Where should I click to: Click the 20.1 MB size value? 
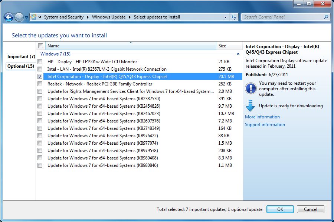pyautogui.click(x=226, y=77)
